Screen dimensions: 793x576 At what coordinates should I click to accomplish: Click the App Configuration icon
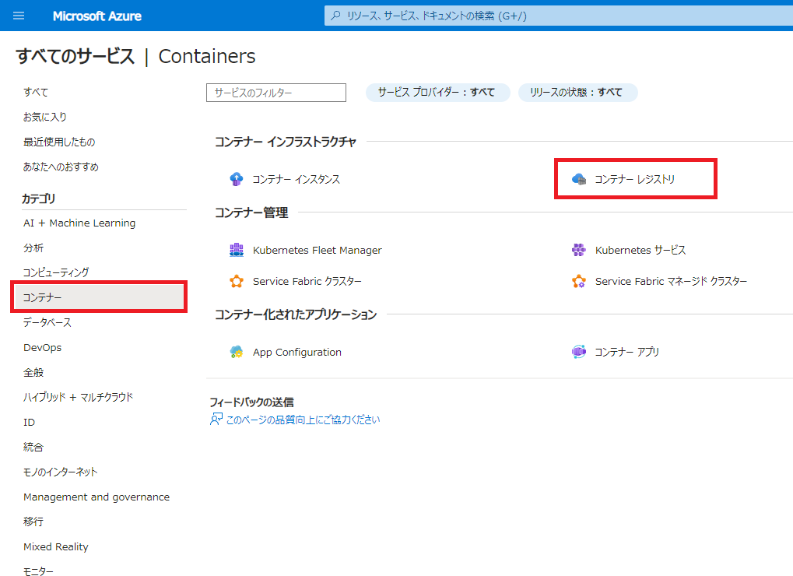(x=236, y=352)
